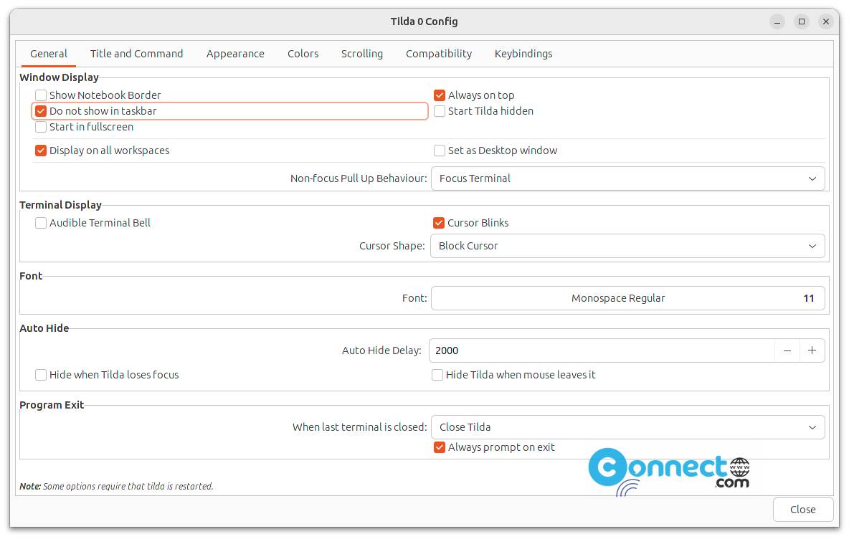The height and width of the screenshot is (539, 849).
Task: Go to the Appearance tab
Action: coord(235,54)
